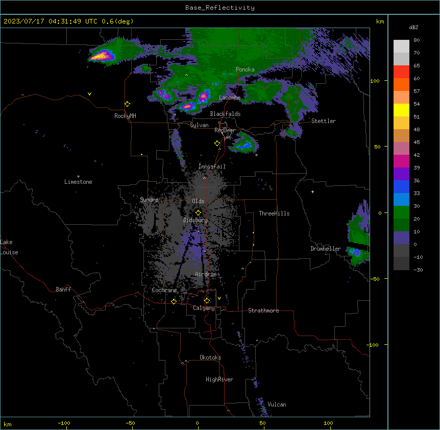Select the Stettler label

point(324,121)
